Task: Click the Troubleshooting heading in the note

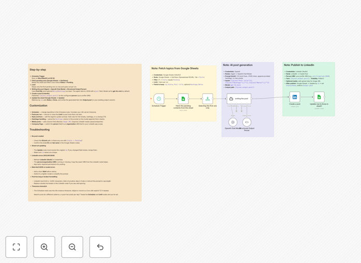Action: pos(39,130)
